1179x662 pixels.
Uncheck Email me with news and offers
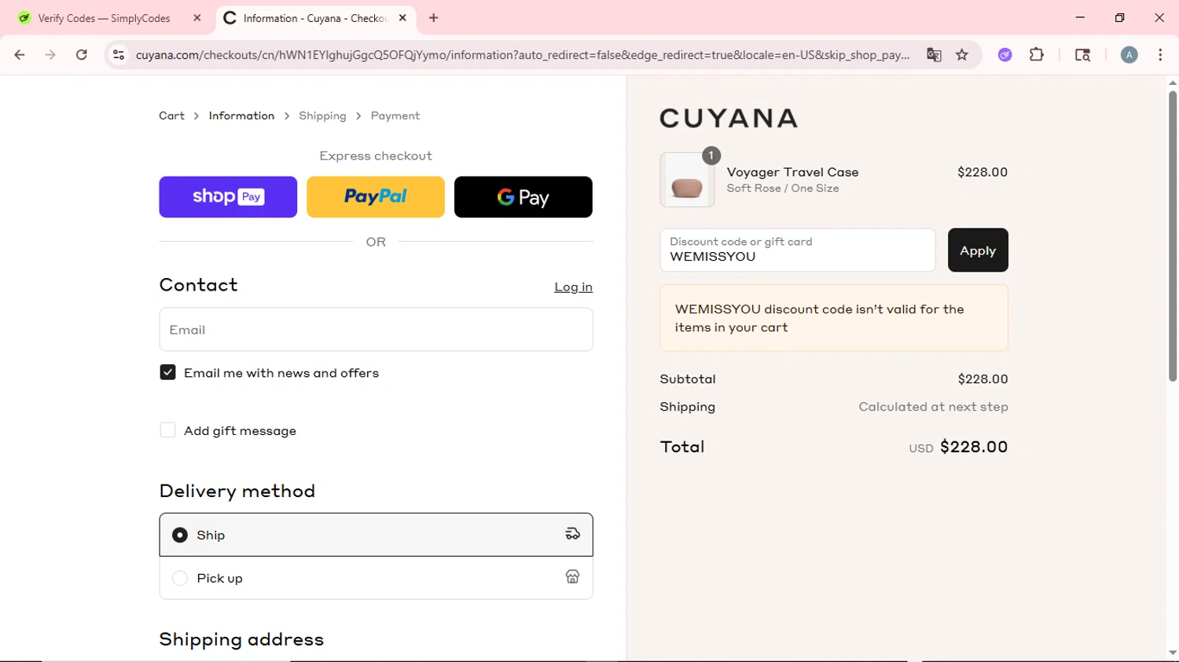[167, 372]
